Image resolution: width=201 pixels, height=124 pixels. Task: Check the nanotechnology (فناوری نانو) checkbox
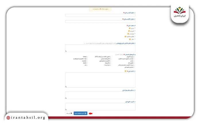click(x=134, y=63)
